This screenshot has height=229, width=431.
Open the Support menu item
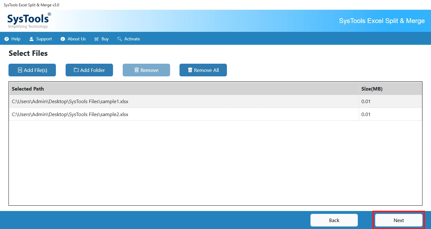(x=44, y=39)
